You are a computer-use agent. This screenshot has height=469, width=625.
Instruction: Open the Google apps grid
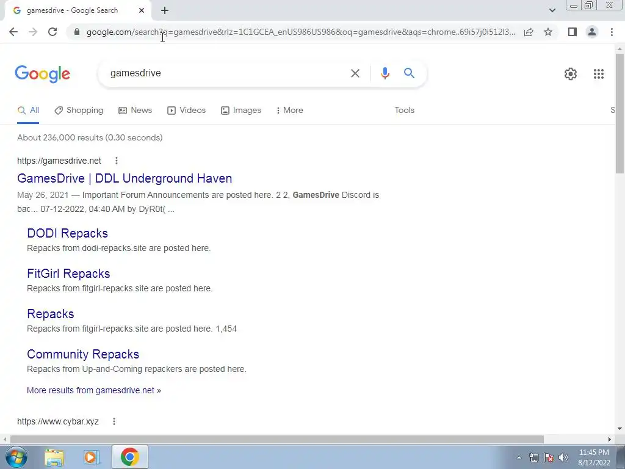598,74
